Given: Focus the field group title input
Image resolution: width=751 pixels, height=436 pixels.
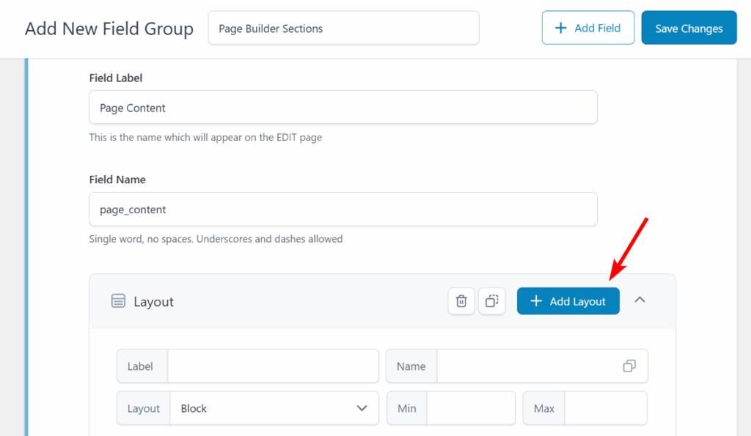Looking at the screenshot, I should tap(343, 29).
